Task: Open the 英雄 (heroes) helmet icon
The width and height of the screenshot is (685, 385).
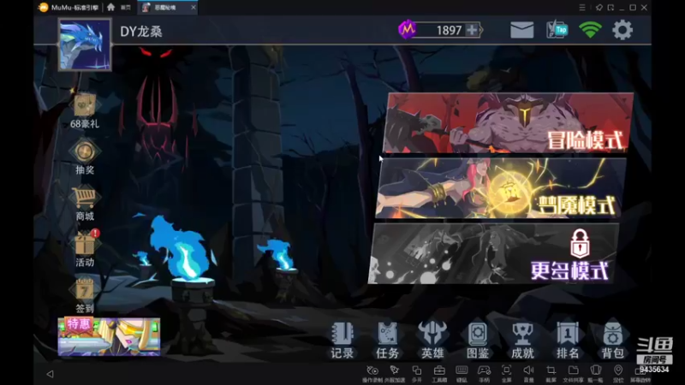Action: click(432, 341)
